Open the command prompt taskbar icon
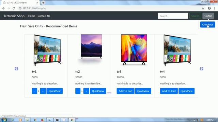218x122 pixels. click(x=57, y=120)
